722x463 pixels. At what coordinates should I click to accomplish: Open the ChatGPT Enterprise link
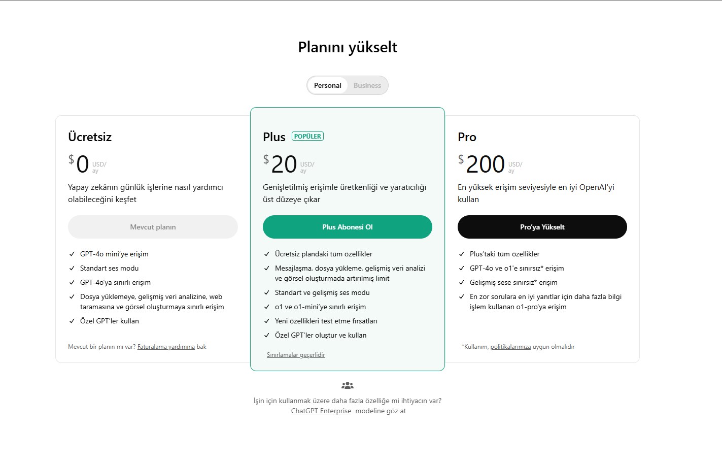(x=321, y=411)
